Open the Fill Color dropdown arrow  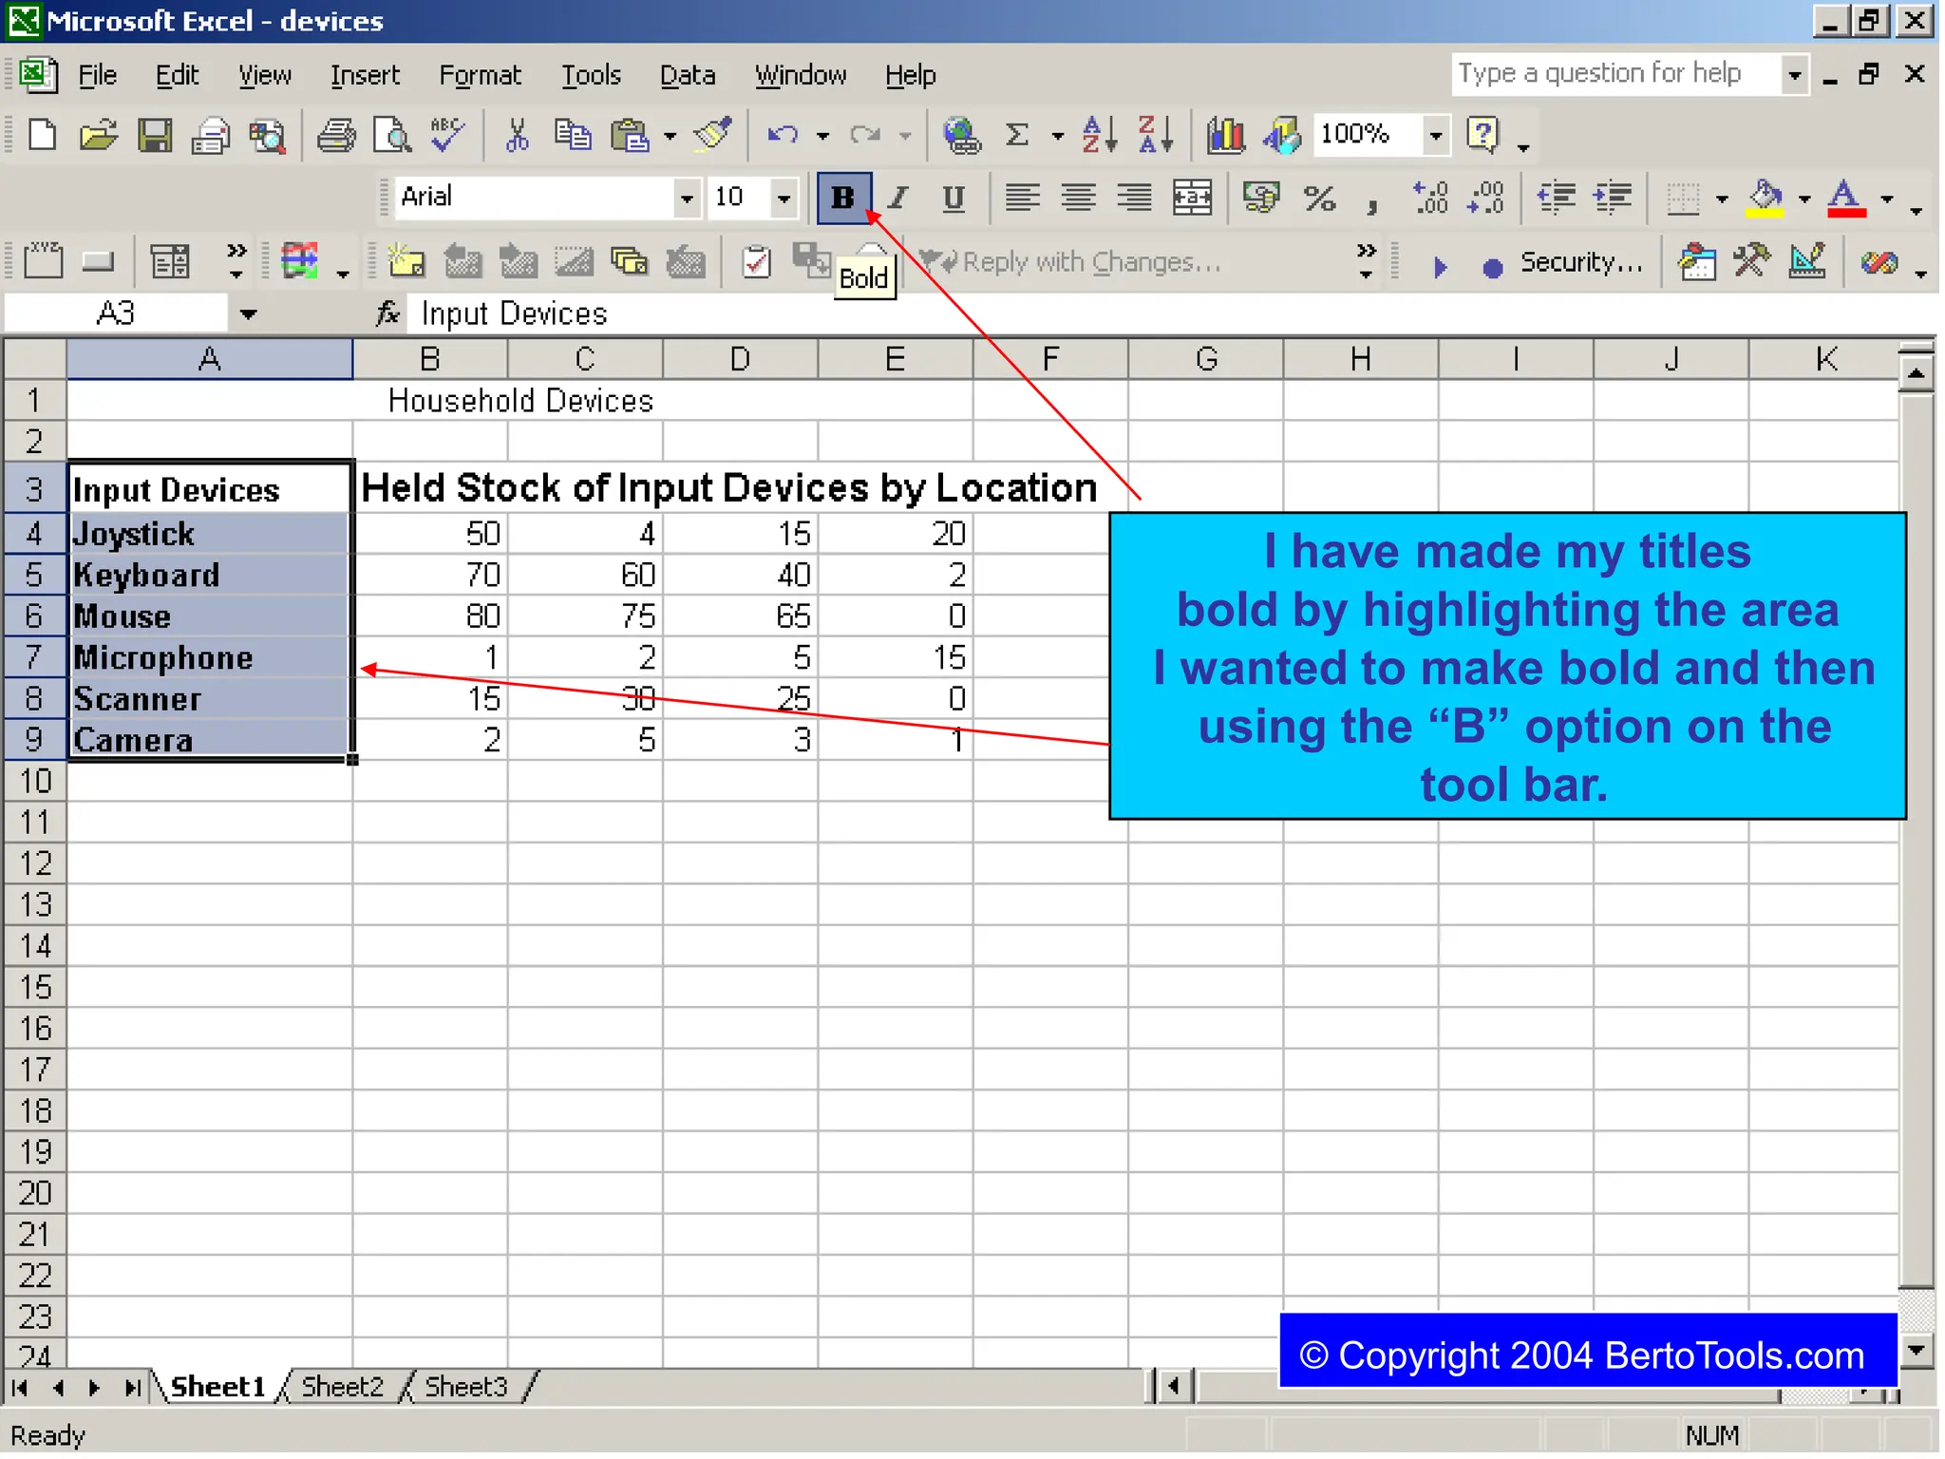1804,199
